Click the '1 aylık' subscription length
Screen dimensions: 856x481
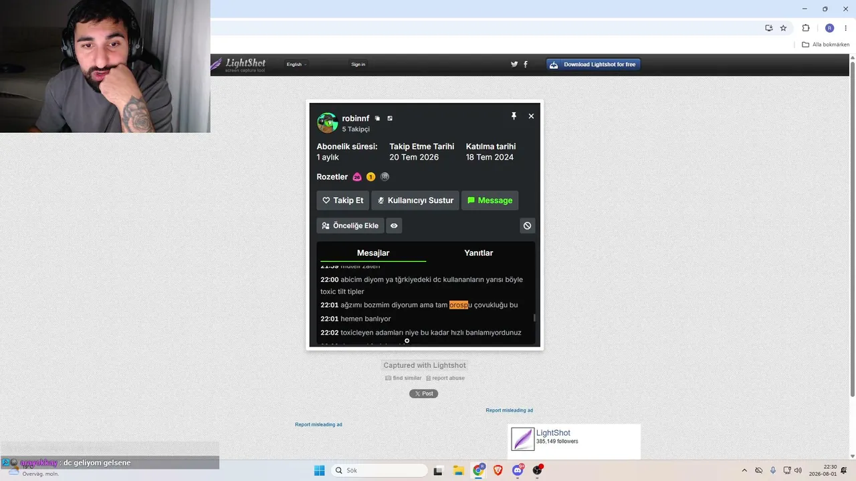[x=328, y=157]
